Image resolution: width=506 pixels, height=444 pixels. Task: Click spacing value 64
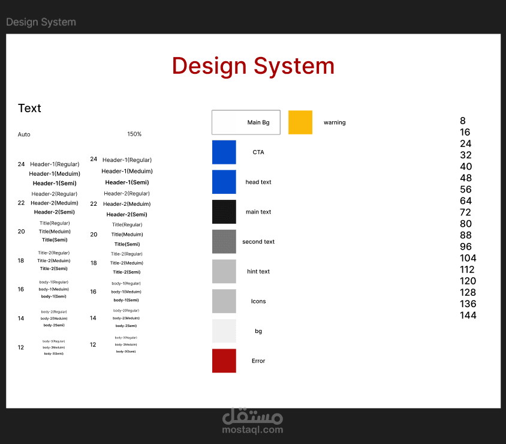click(x=466, y=201)
